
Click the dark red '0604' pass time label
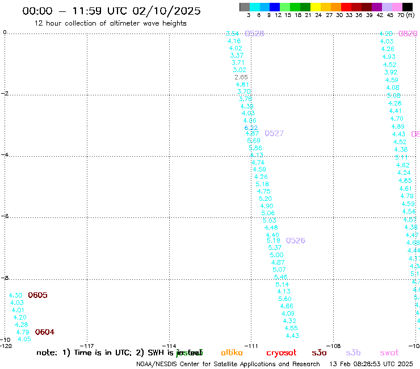45,332
